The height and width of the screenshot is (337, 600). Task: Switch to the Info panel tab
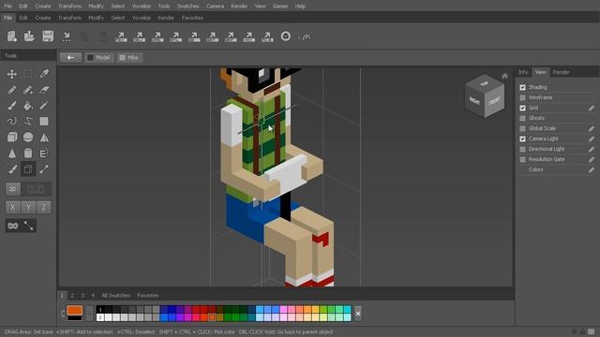(x=523, y=72)
